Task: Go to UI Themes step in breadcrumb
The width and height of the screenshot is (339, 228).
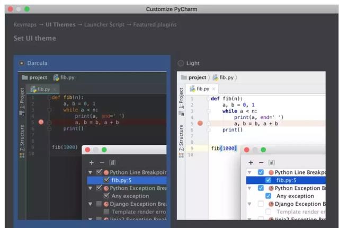Action: 60,25
